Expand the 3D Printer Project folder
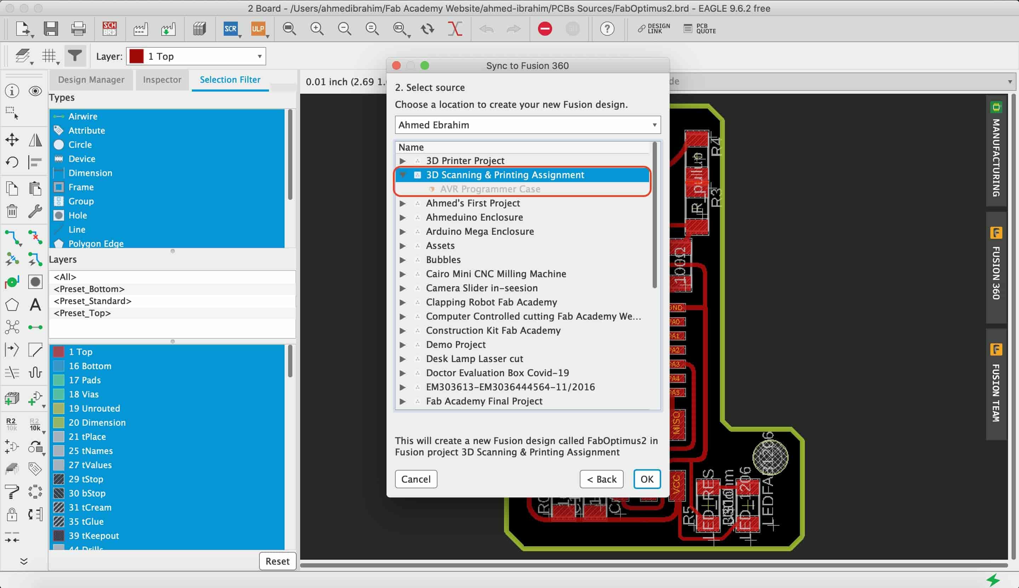This screenshot has height=588, width=1019. [402, 161]
